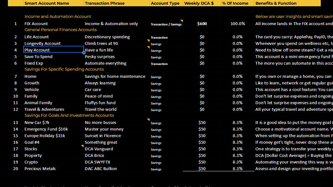Select the $50 weekly DCA in Crypto row
333x187 pixels.
202,162
